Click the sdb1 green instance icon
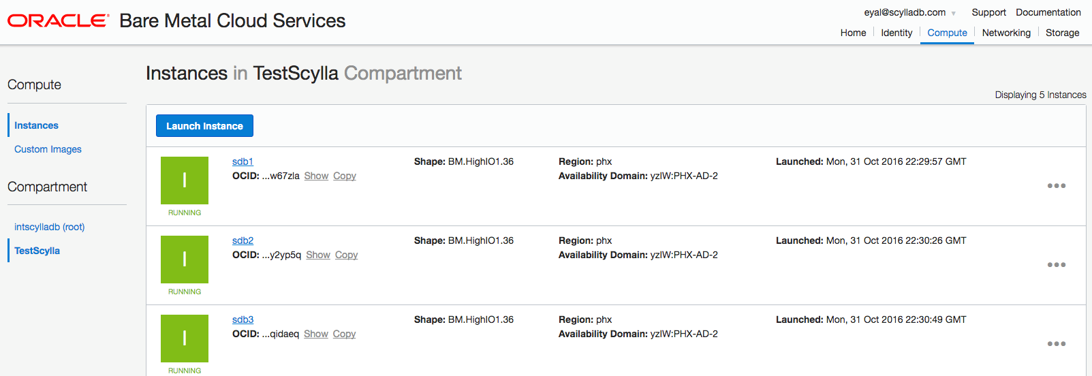 (x=185, y=181)
